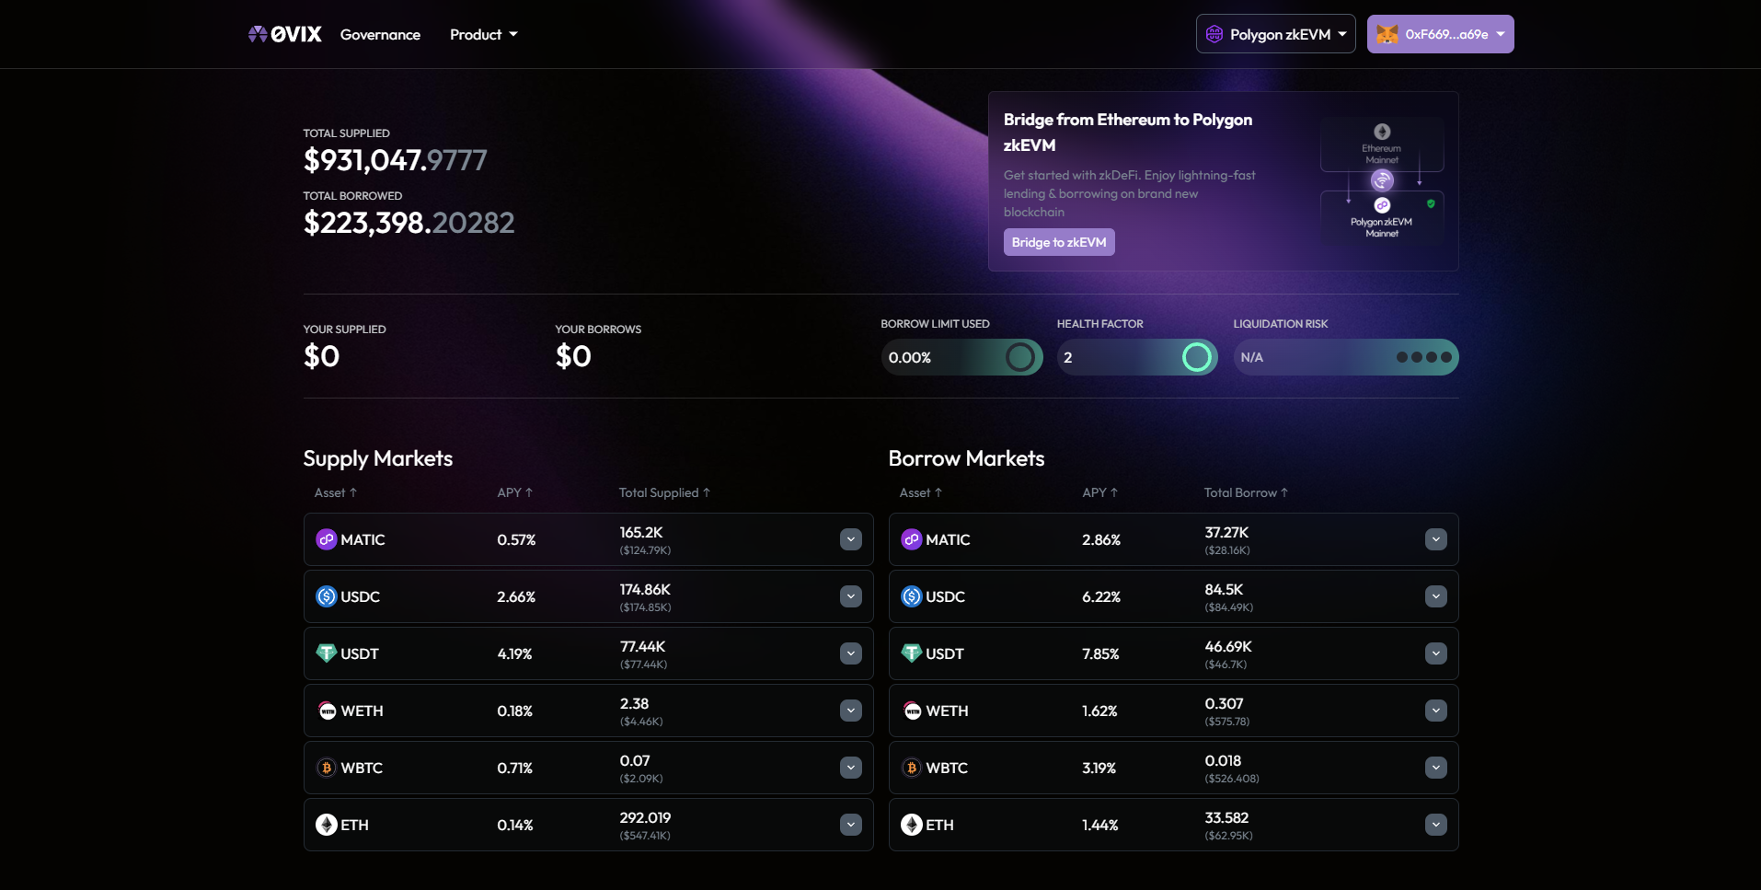The width and height of the screenshot is (1761, 890).
Task: Click the 4.19% USDT supply APY
Action: pyautogui.click(x=514, y=653)
